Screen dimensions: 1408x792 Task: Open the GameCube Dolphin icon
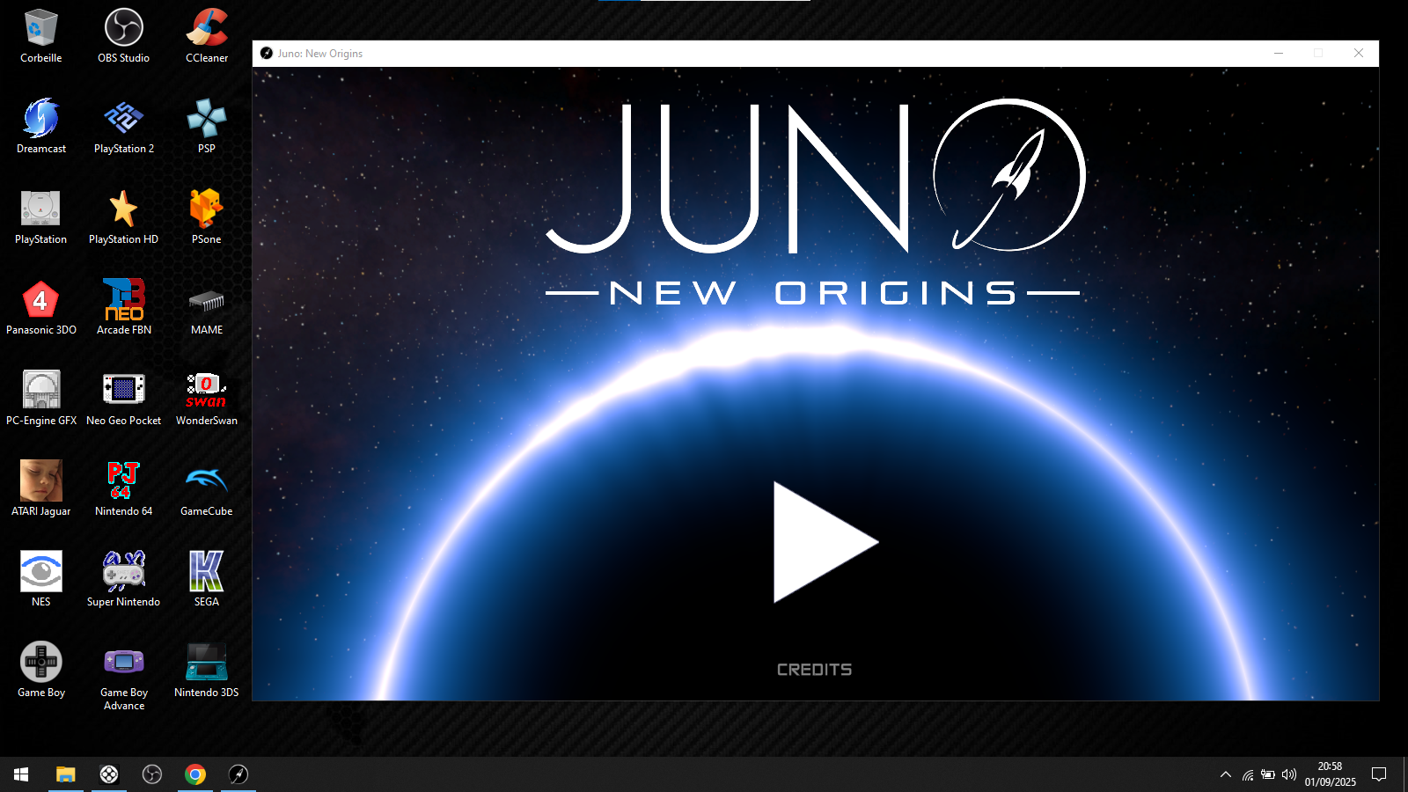(207, 489)
